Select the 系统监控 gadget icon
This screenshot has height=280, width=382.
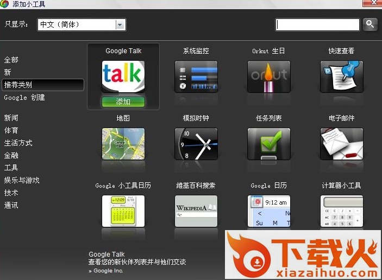196,77
